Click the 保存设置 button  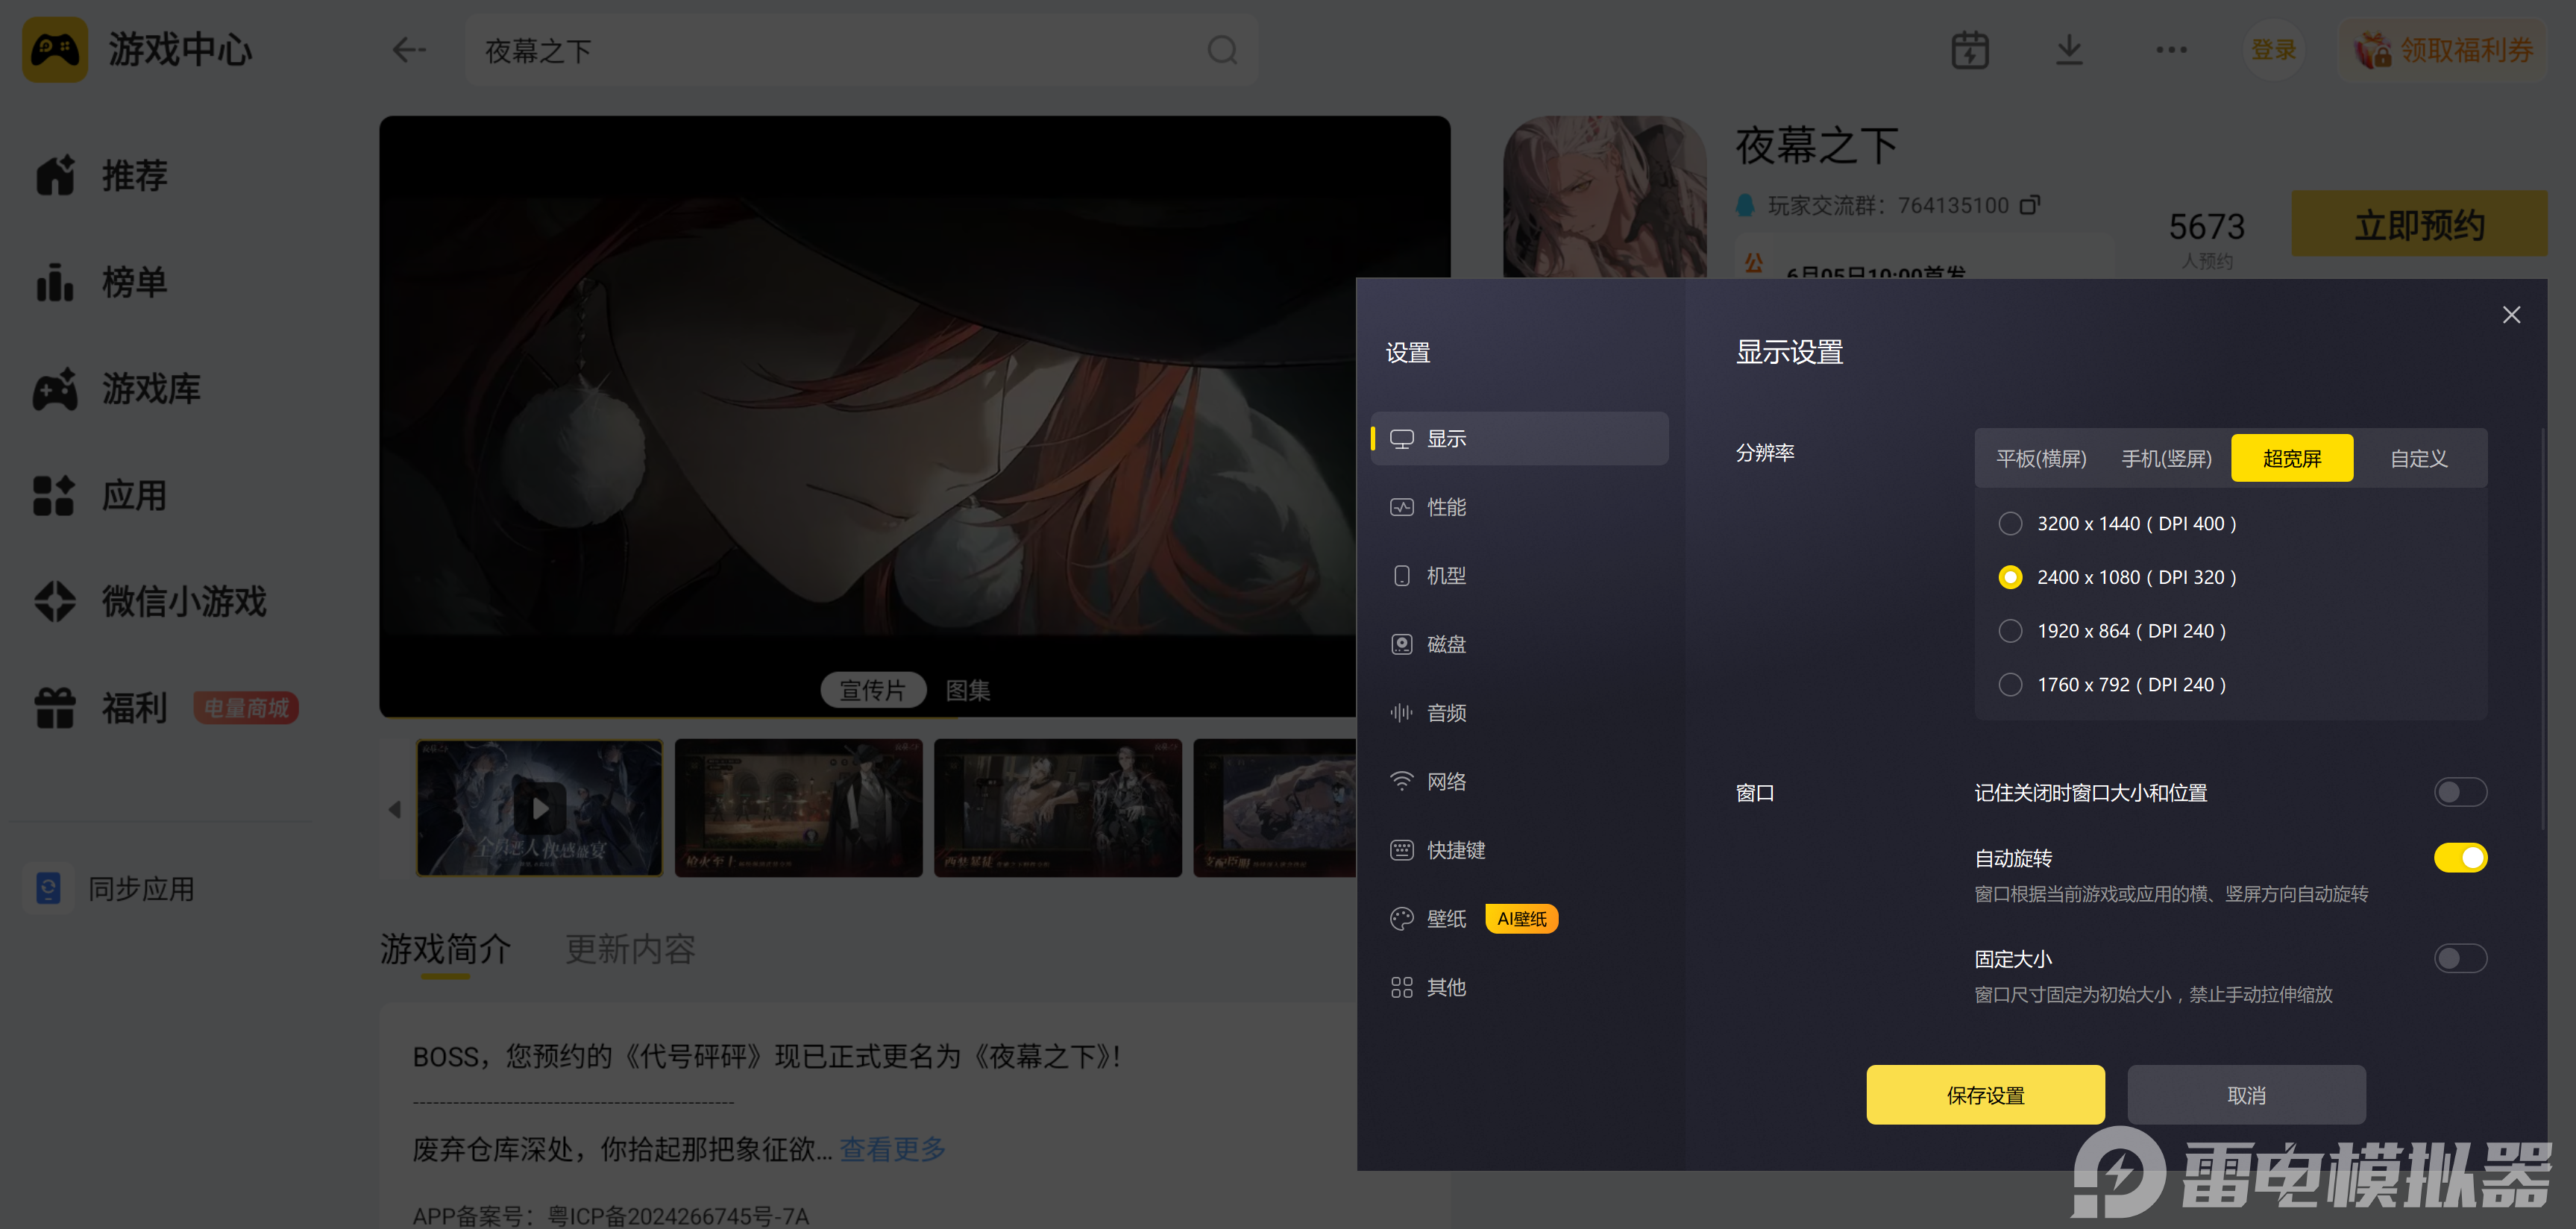[1985, 1095]
